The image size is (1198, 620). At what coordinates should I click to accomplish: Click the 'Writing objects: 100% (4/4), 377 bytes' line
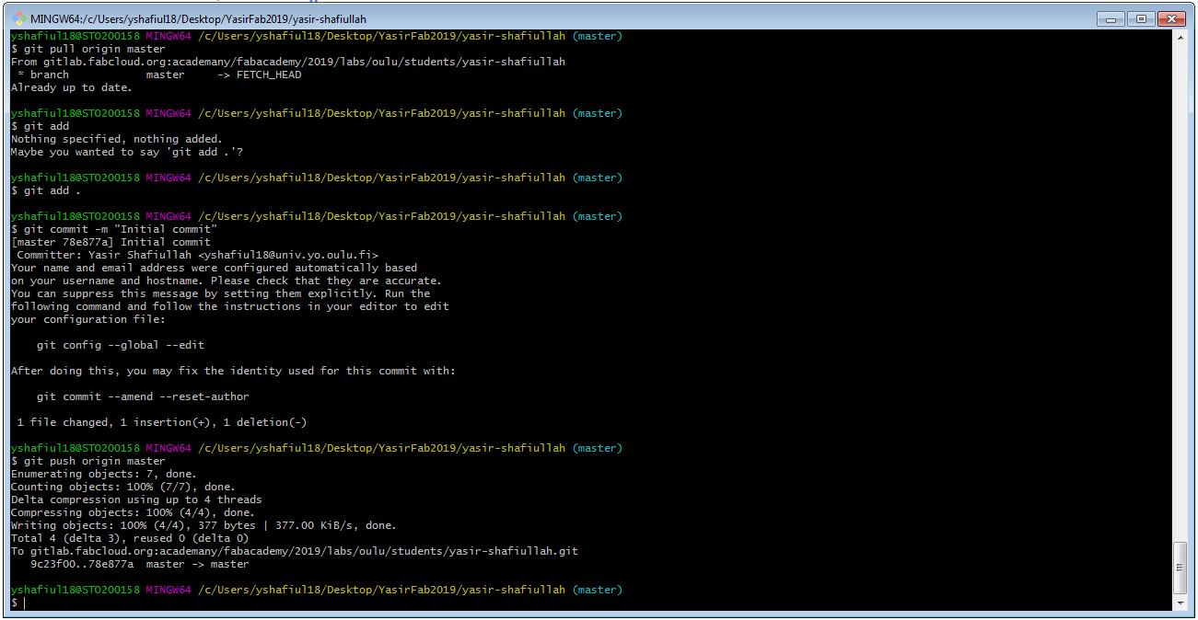point(204,526)
